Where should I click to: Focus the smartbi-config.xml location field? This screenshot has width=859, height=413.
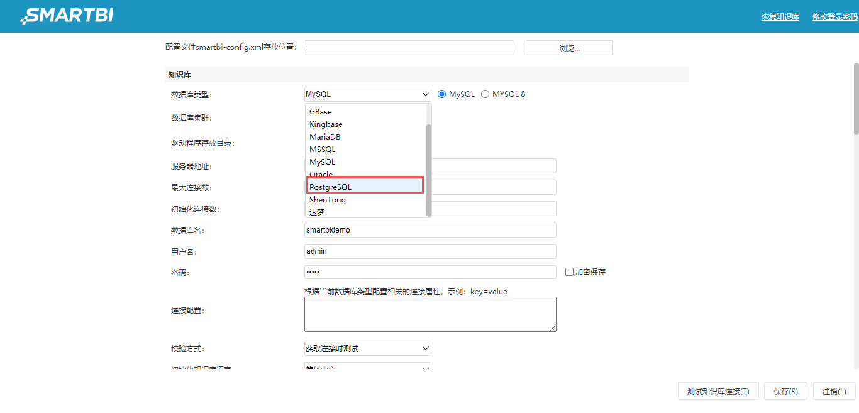(x=409, y=48)
